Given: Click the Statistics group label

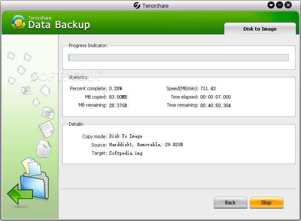Looking at the screenshot, I should click(x=79, y=77).
